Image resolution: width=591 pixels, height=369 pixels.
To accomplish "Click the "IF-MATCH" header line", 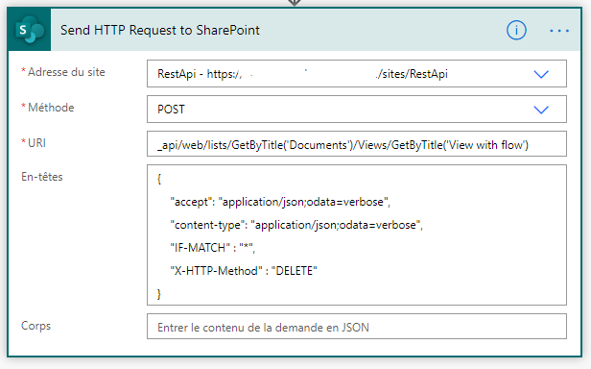I will [213, 248].
